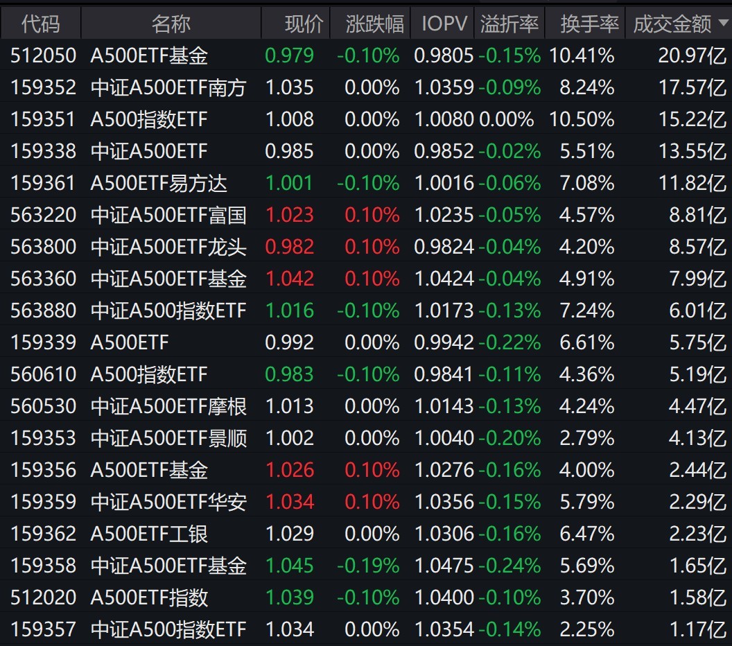Image resolution: width=732 pixels, height=646 pixels.
Task: Click the 13.55亿 turnover amount
Action: 692,151
